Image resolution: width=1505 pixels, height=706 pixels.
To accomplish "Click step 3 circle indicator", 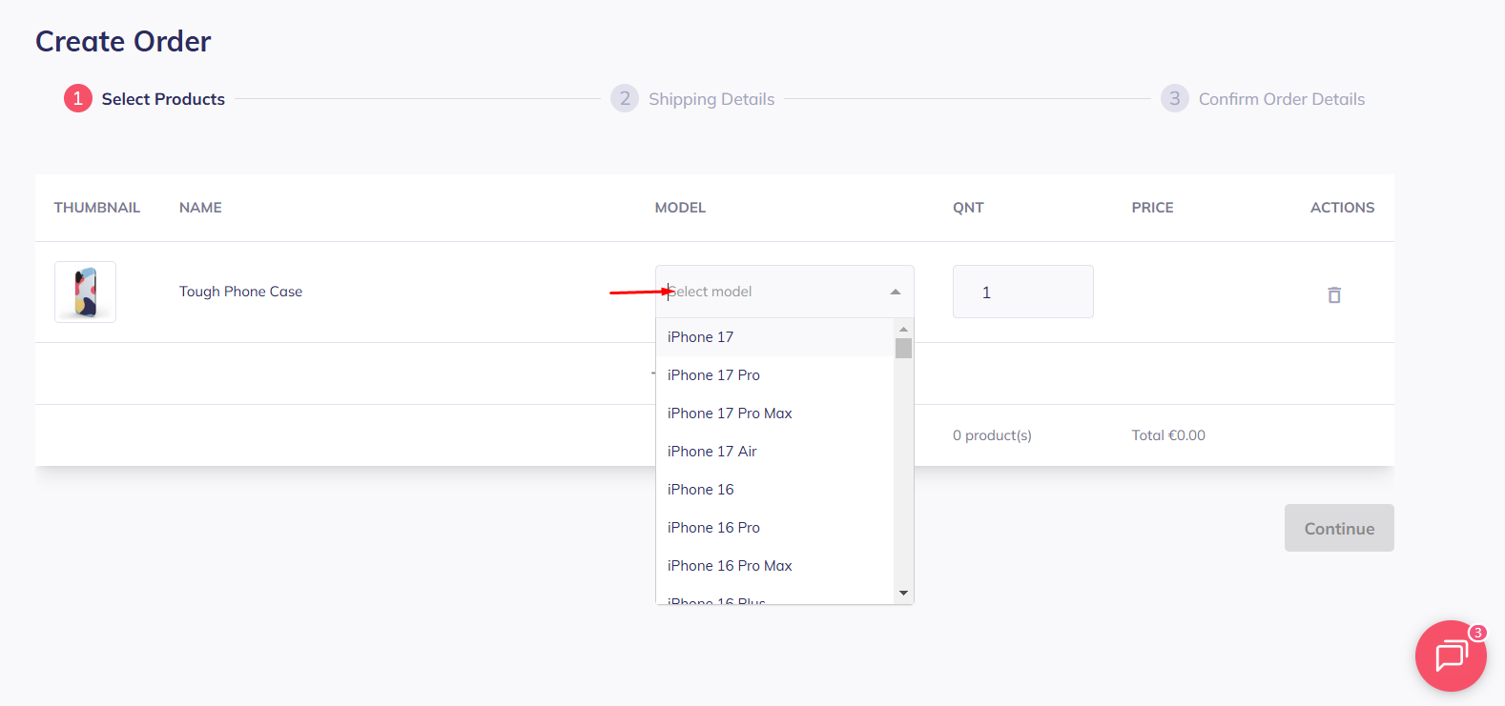I will (x=1174, y=98).
